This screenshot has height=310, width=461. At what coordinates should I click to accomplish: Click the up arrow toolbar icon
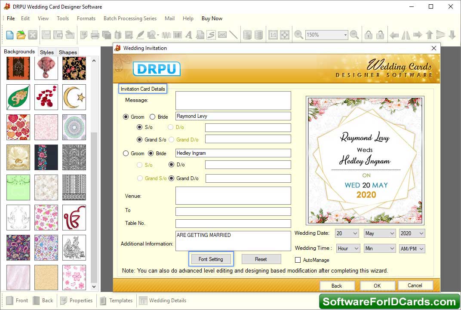[x=429, y=35]
